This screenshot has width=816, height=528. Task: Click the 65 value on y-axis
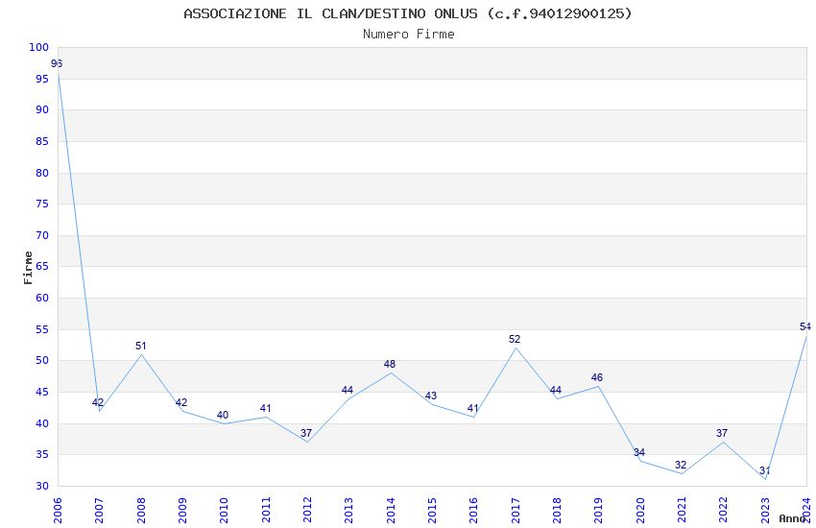click(x=42, y=266)
